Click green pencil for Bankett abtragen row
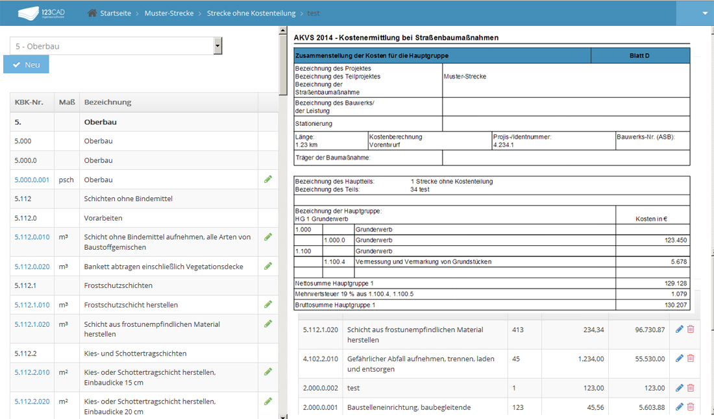Screen dimensions: 714x419 click(x=268, y=266)
